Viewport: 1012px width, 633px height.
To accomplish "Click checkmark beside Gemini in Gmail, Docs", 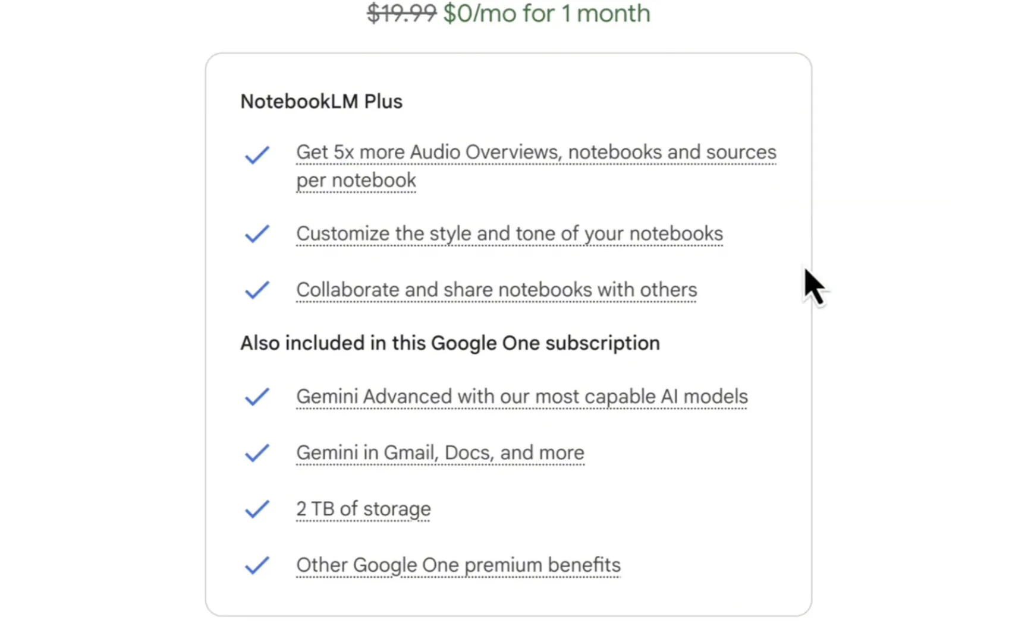I will 257,453.
